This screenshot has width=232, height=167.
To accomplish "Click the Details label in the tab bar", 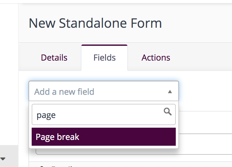I will 54,58.
